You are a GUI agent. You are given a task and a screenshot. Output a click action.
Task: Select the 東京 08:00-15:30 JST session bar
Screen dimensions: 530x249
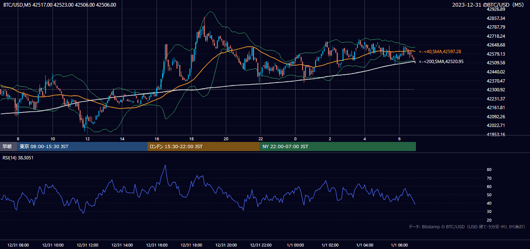pos(82,146)
